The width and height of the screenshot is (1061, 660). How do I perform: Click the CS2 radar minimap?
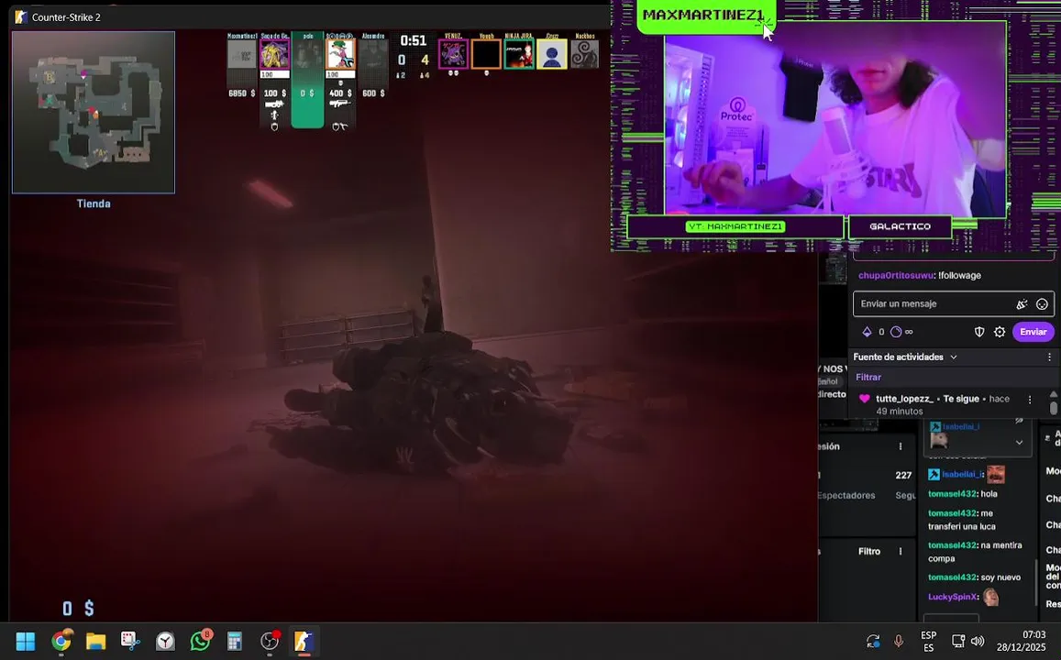pyautogui.click(x=94, y=112)
